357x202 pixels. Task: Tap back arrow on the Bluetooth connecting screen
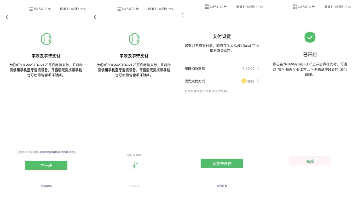pos(95,17)
